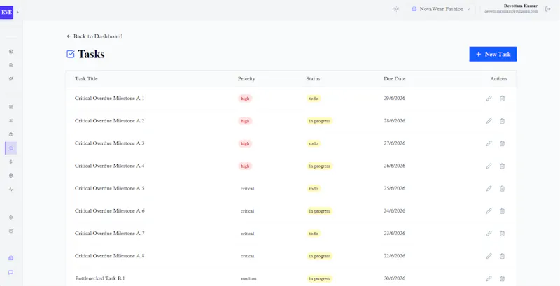
Task: Click the due date 29/6/2026
Action: coord(395,99)
